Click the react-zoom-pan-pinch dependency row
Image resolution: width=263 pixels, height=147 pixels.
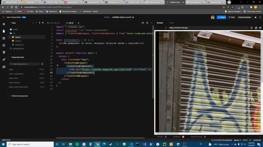[26, 87]
